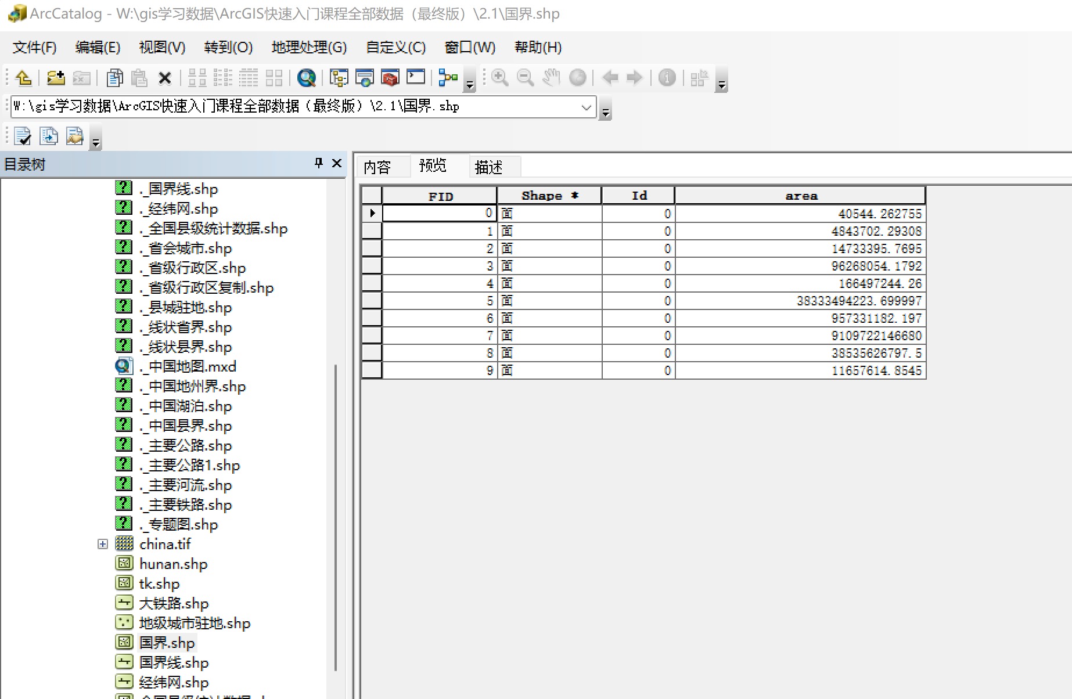Select 大铁路.shp in the catalog tree
Screen dimensions: 1072x699
[174, 603]
